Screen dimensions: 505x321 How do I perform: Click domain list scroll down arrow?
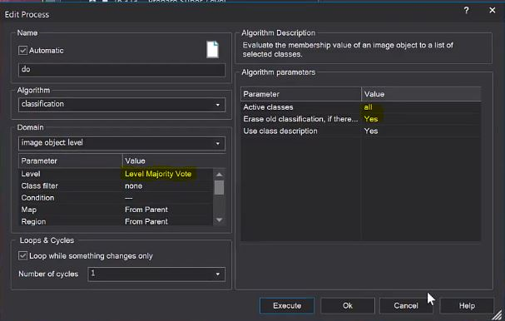219,220
